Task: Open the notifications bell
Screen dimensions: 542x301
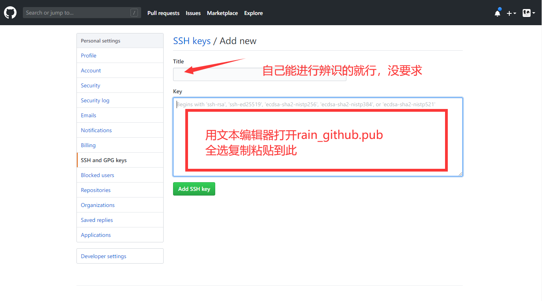Action: 497,13
